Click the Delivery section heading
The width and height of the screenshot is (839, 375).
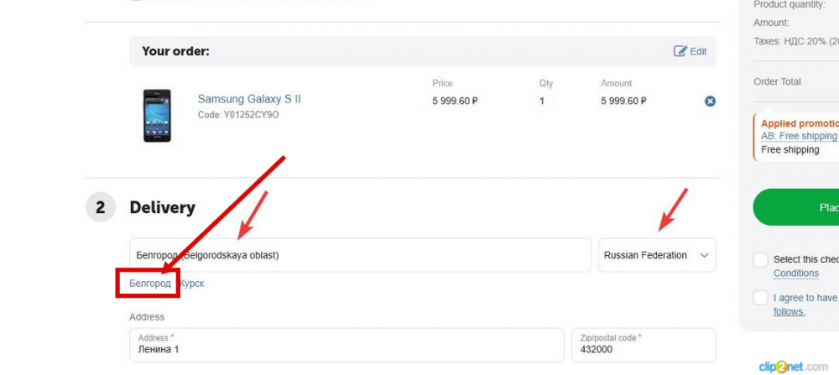tap(162, 207)
